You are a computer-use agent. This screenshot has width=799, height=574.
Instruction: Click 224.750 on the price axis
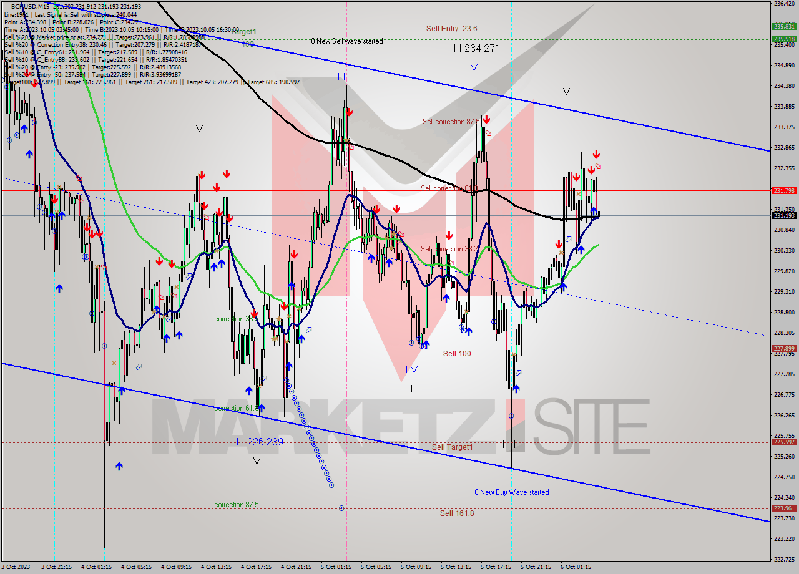click(783, 477)
